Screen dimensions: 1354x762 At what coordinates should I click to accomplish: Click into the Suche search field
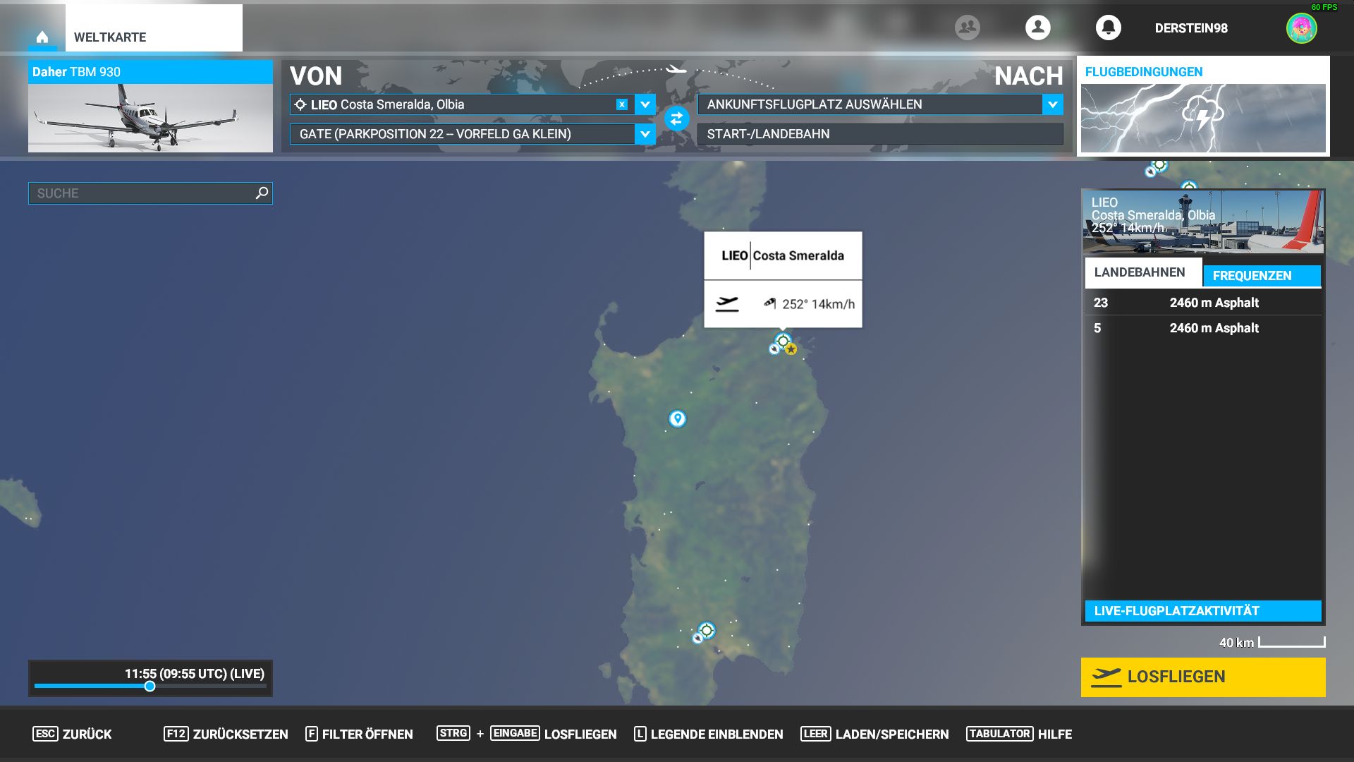pos(141,193)
